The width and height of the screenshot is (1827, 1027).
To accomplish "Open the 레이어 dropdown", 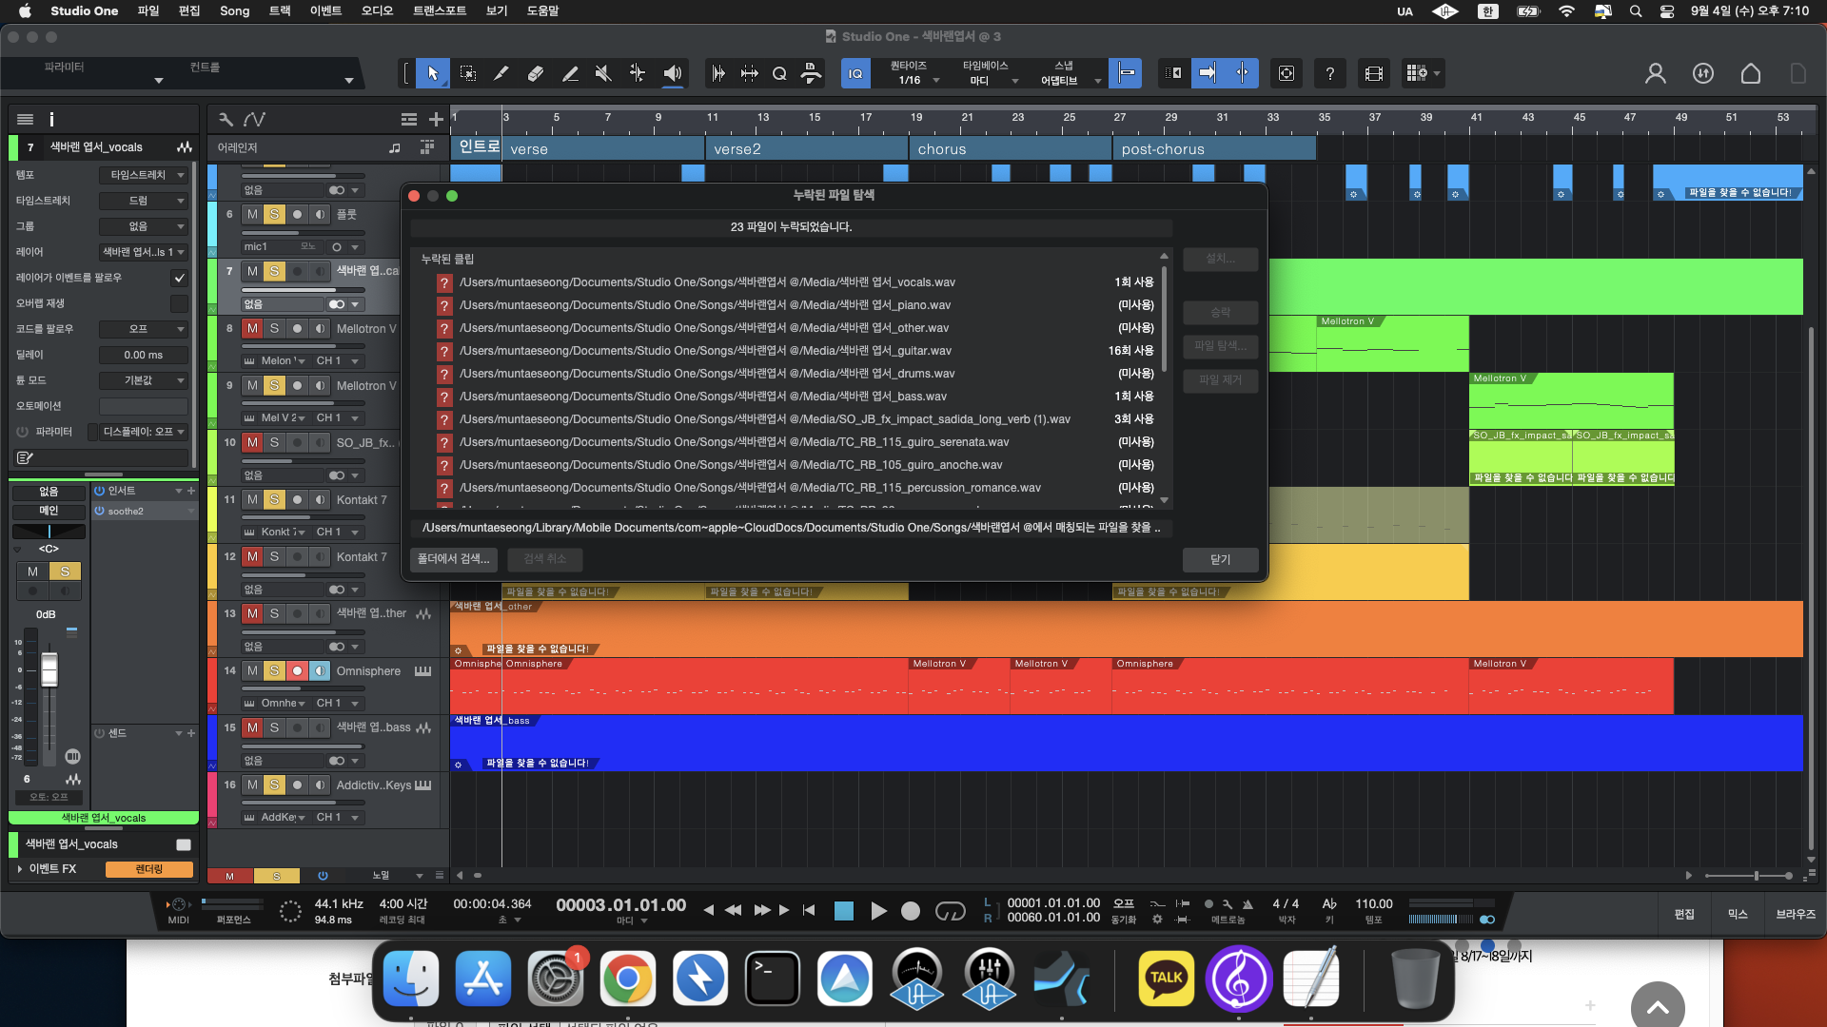I will (x=144, y=252).
